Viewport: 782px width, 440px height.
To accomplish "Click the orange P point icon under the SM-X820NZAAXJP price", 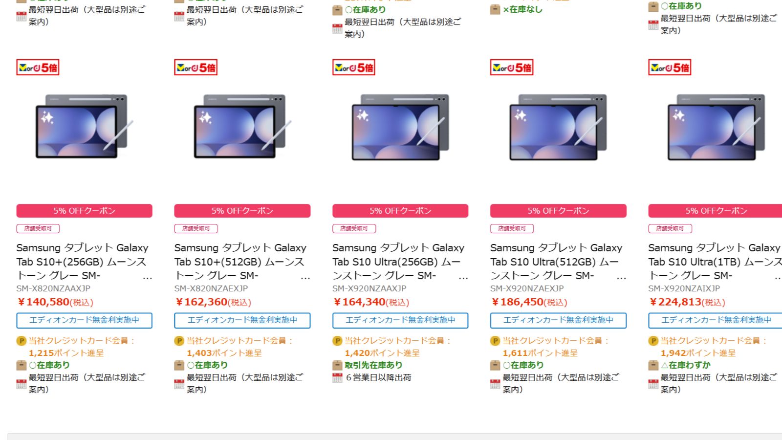I will coord(21,341).
